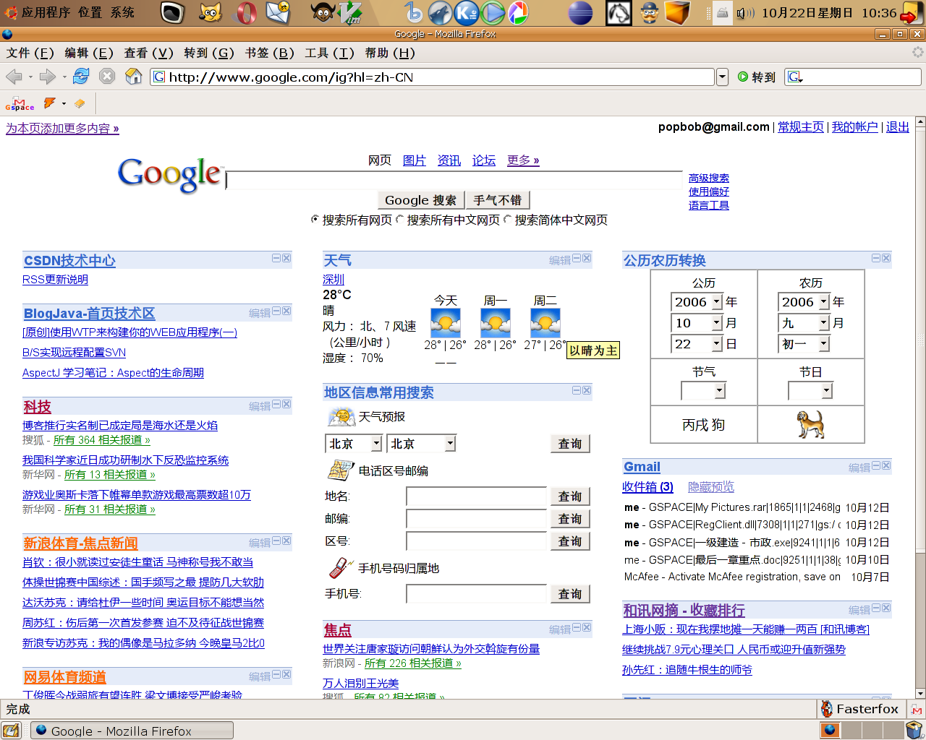Open the 公历 year 2006 dropdown

click(717, 302)
